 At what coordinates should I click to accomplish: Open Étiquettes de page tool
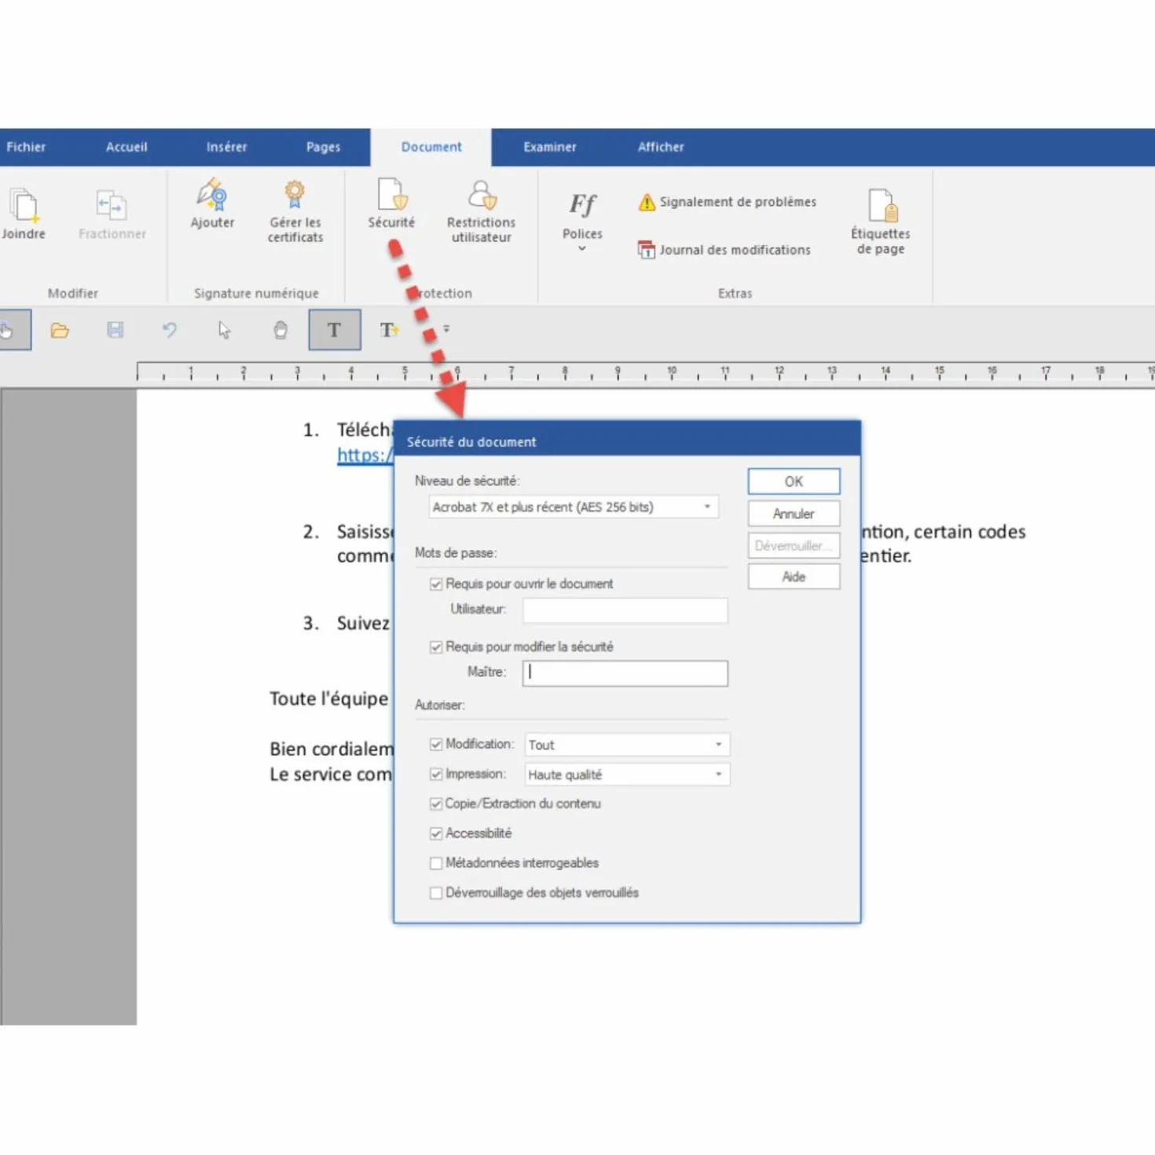click(880, 222)
